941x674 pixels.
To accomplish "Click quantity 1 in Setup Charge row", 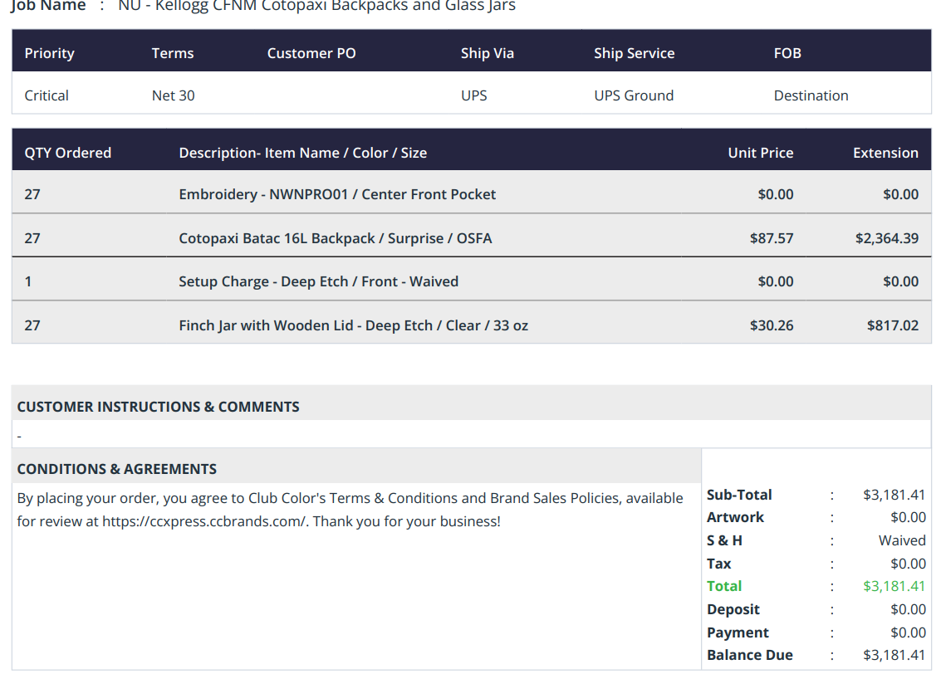I will (x=28, y=281).
